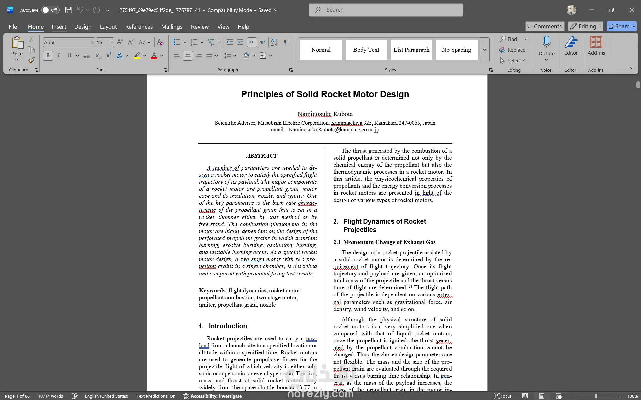The height and width of the screenshot is (400, 641).
Task: Toggle Bold formatting button
Action: [x=48, y=56]
